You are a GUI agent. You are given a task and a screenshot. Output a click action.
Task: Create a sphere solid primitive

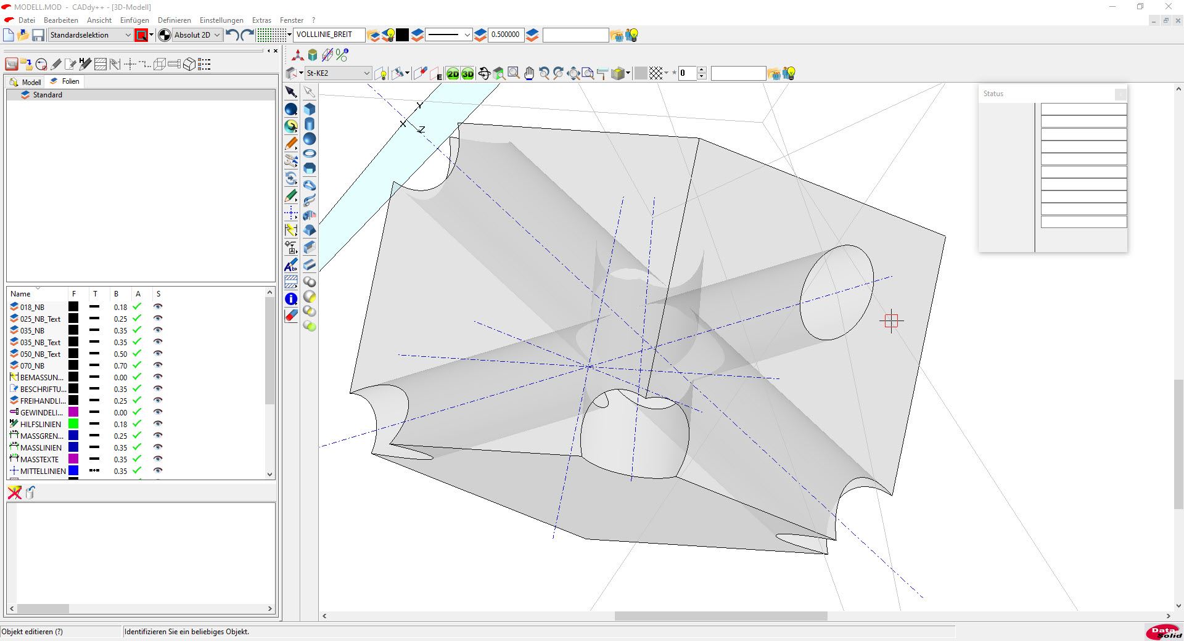point(310,139)
